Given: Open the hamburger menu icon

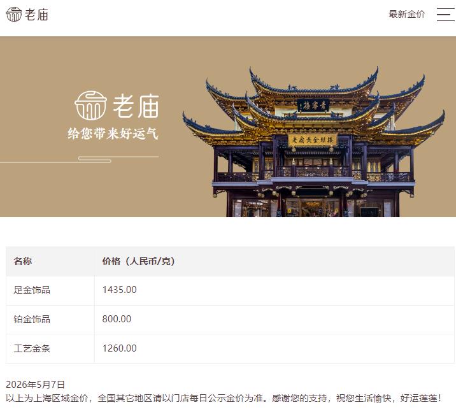Looking at the screenshot, I should (x=445, y=15).
